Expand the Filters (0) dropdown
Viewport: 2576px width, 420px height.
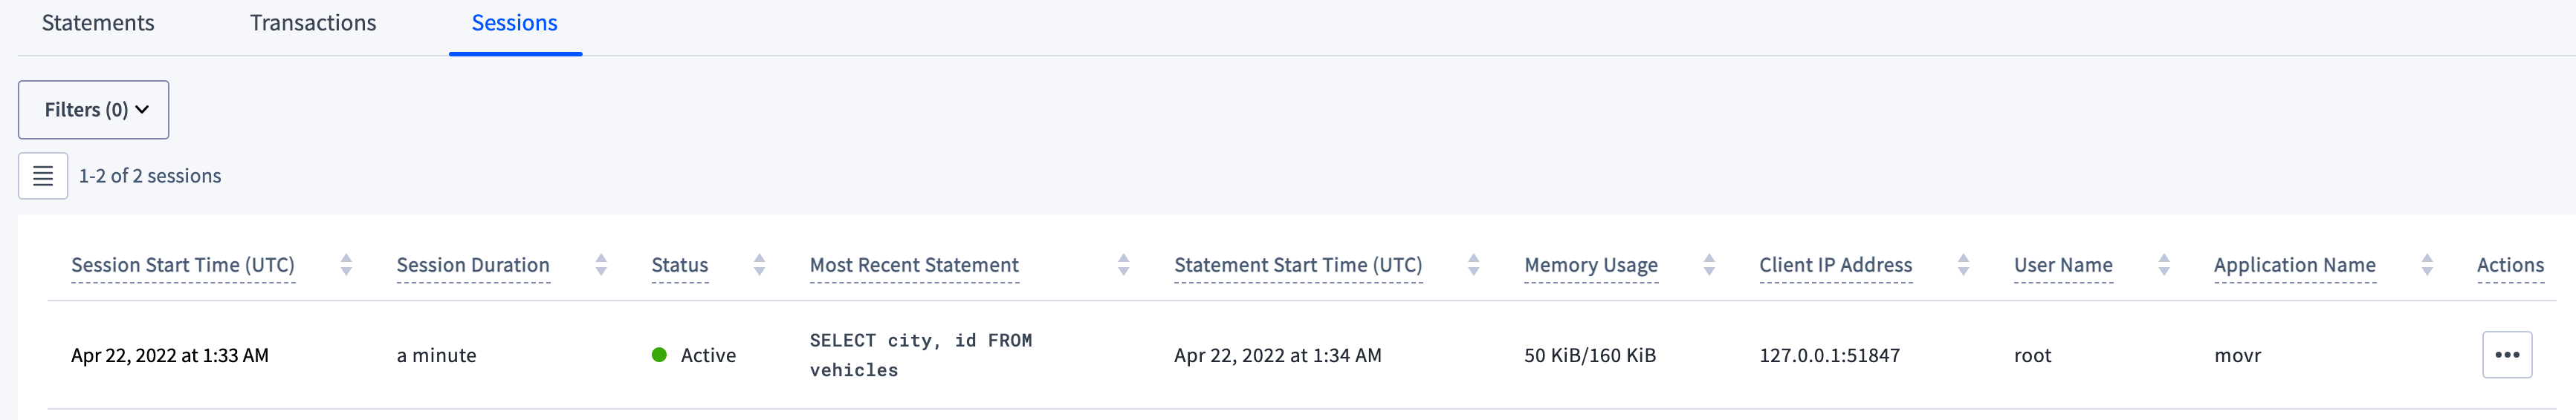[94, 110]
